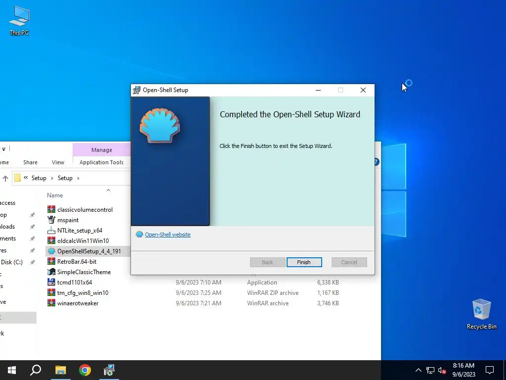This screenshot has width=506, height=380.
Task: Expand chevron after last Setup breadcrumb
Action: [78, 178]
